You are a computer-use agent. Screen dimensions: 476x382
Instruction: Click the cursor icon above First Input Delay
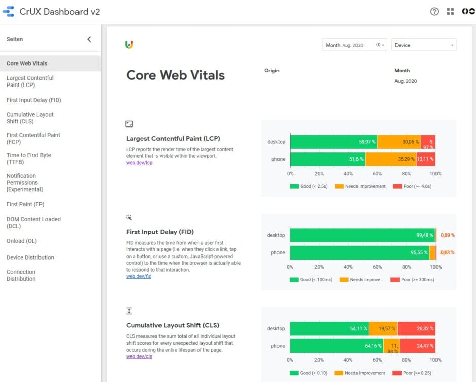pos(129,217)
